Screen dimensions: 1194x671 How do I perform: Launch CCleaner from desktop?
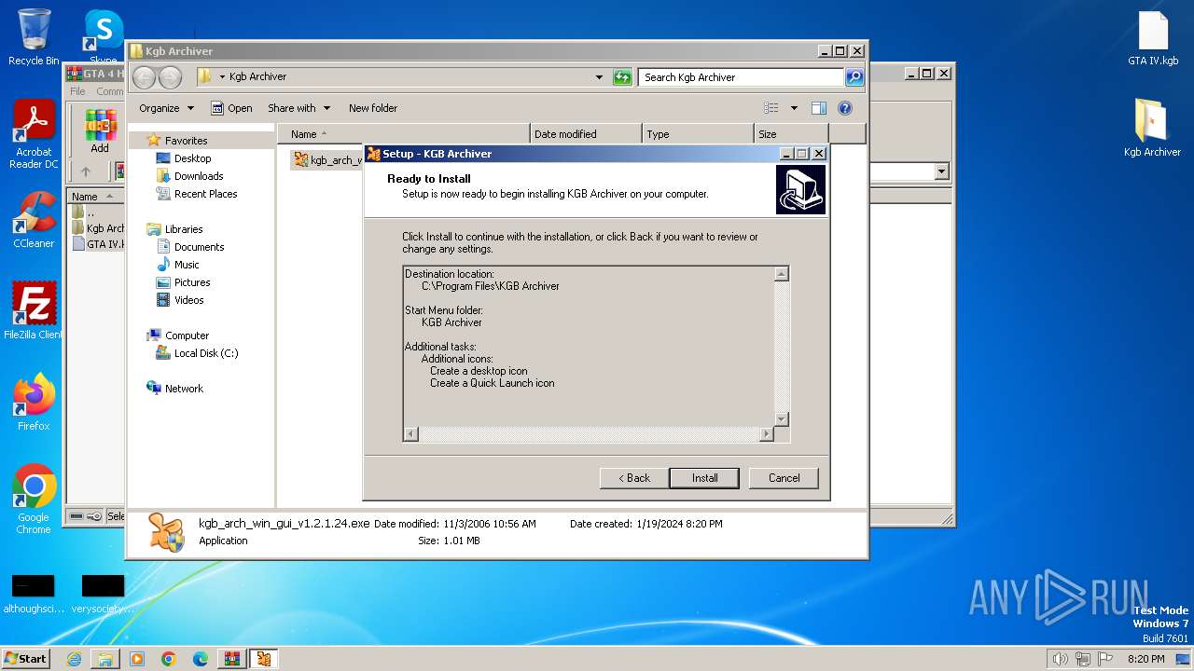pos(34,221)
